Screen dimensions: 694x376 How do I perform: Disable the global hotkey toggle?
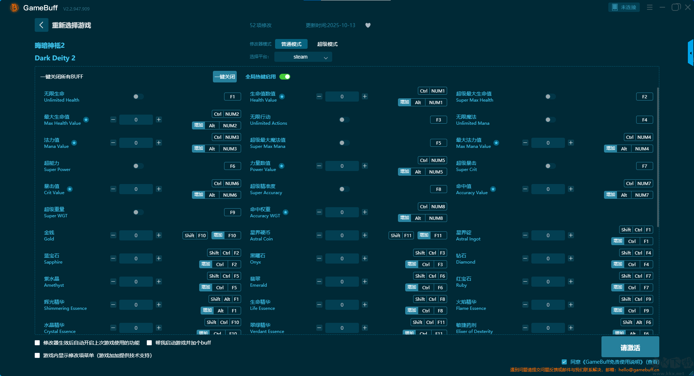pyautogui.click(x=285, y=77)
